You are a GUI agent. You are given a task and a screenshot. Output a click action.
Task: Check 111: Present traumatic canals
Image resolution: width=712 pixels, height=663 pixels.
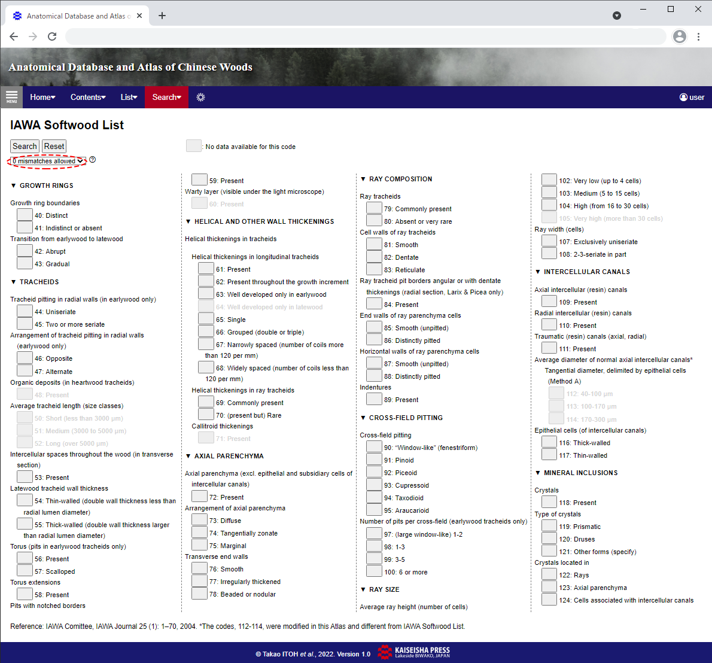click(549, 348)
